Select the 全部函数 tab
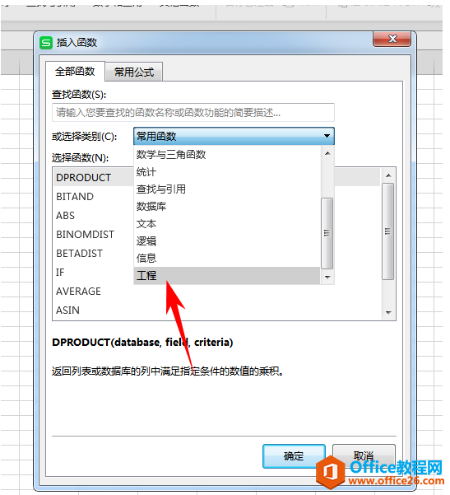Image resolution: width=450 pixels, height=495 pixels. [x=75, y=72]
